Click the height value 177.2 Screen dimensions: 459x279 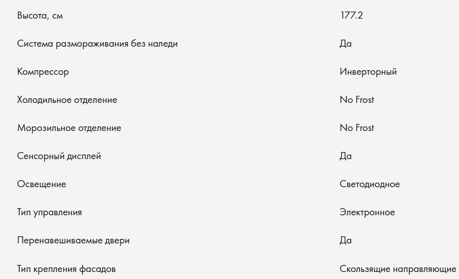coord(351,16)
